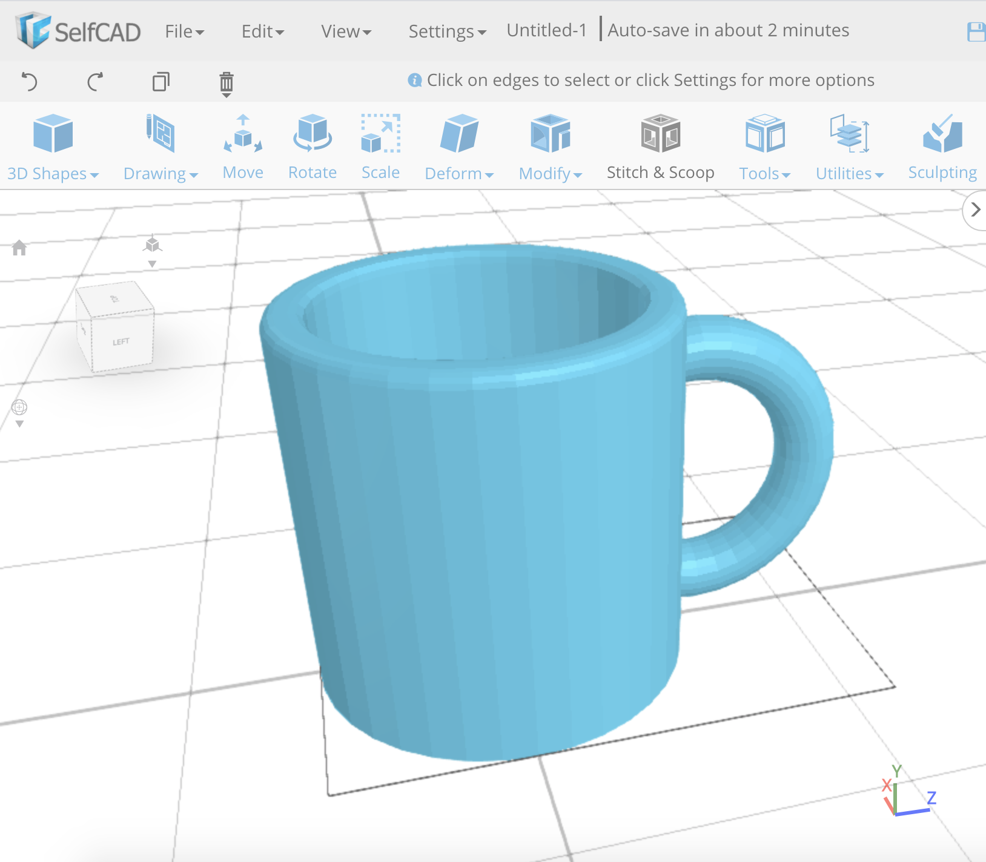Image resolution: width=986 pixels, height=862 pixels.
Task: Open the View menu
Action: (x=346, y=31)
